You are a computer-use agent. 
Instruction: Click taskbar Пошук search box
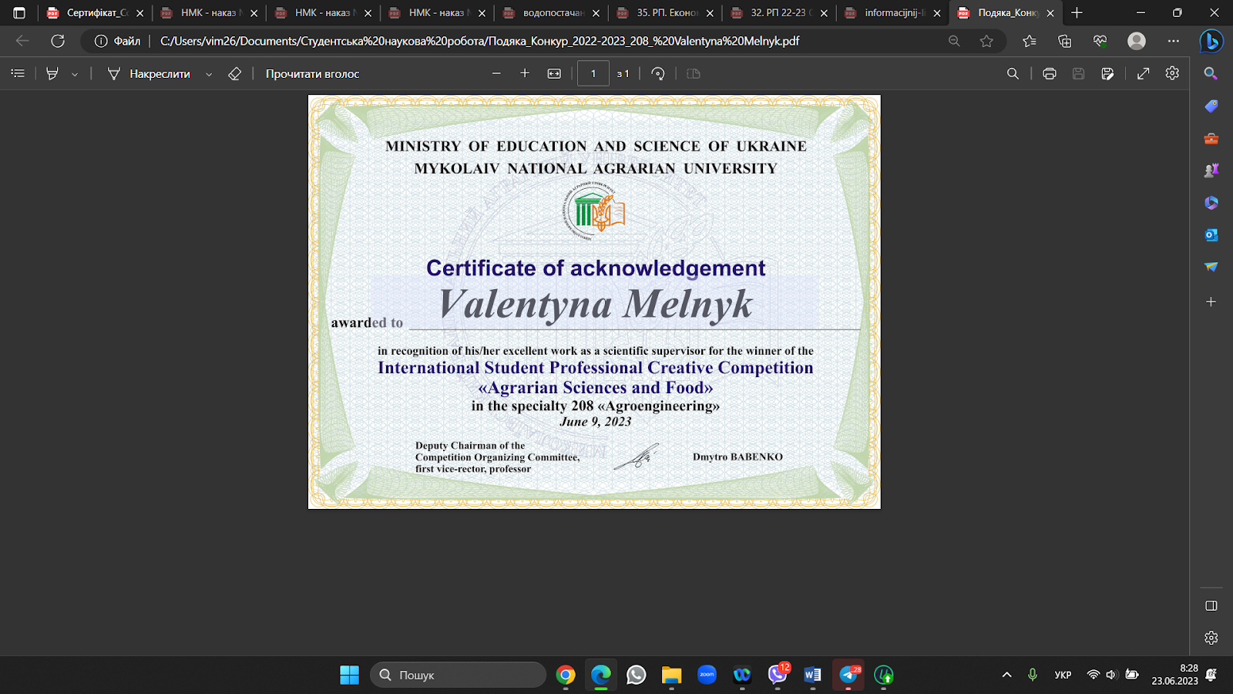point(458,675)
